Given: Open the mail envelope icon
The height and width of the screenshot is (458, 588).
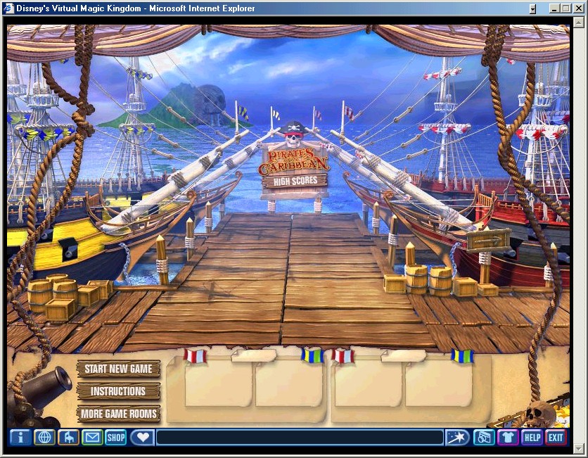Looking at the screenshot, I should (x=92, y=438).
